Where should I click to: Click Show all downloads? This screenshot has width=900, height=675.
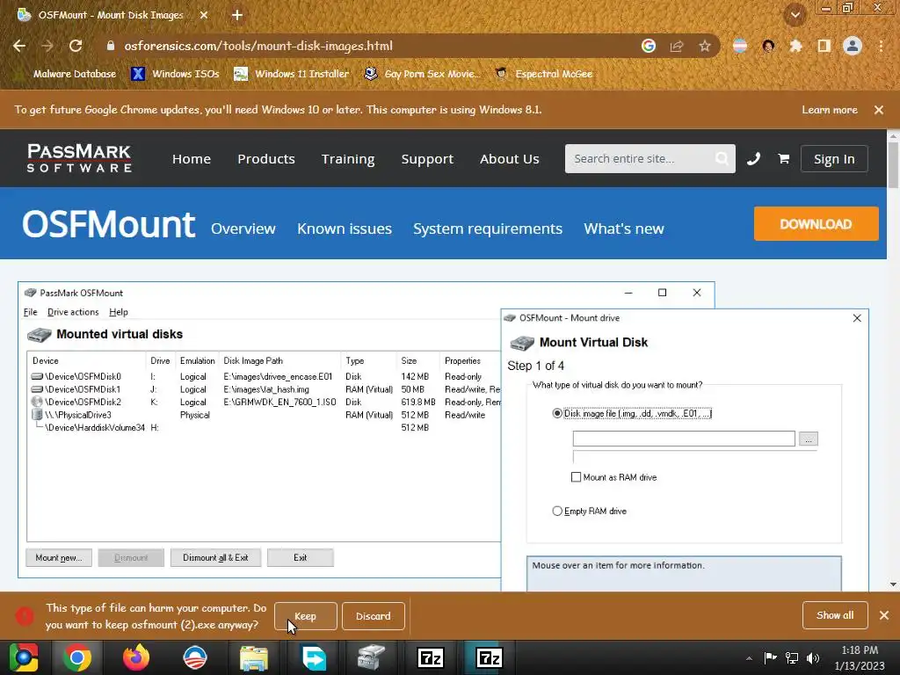835,615
